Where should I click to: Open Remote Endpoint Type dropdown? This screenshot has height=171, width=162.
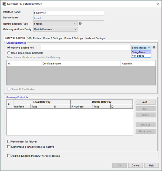point(55,24)
